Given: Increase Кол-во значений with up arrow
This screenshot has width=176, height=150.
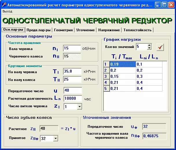Looking at the screenshot, I should click(149, 45).
